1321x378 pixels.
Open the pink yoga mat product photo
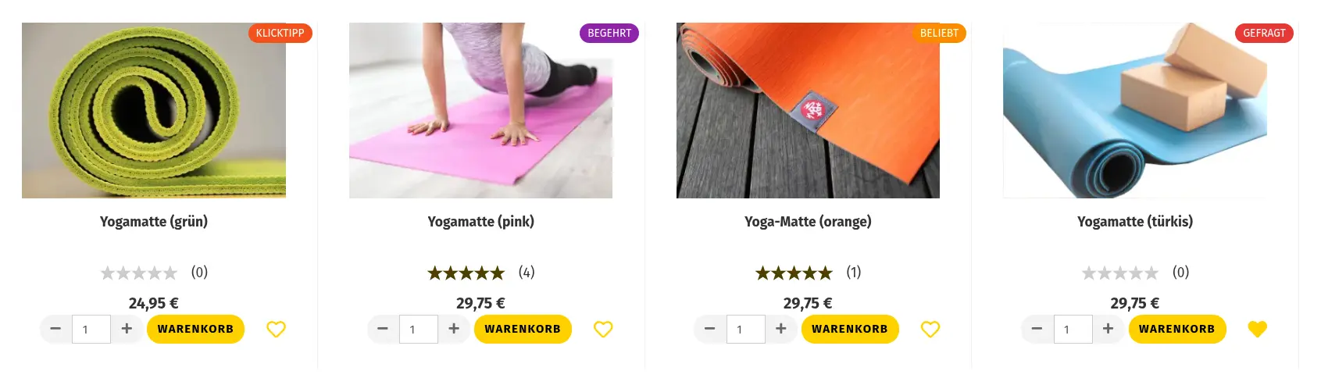pos(480,110)
